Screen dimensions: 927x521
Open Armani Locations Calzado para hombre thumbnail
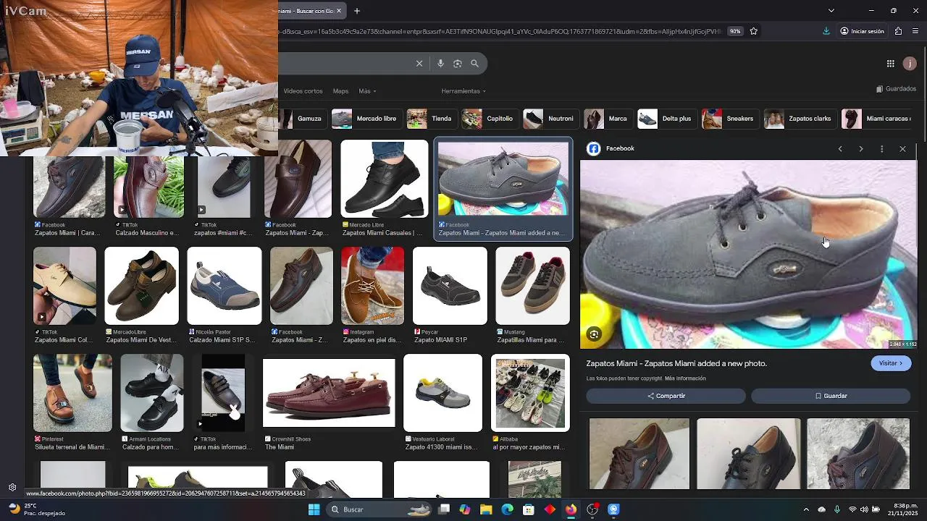tap(152, 393)
